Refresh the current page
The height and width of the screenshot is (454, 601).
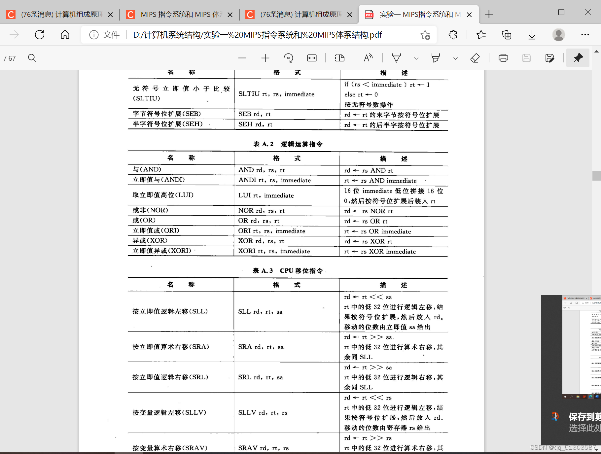point(40,35)
